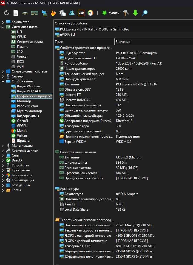Open the Report document icon
The width and height of the screenshot is (193, 265).
click(x=16, y=13)
